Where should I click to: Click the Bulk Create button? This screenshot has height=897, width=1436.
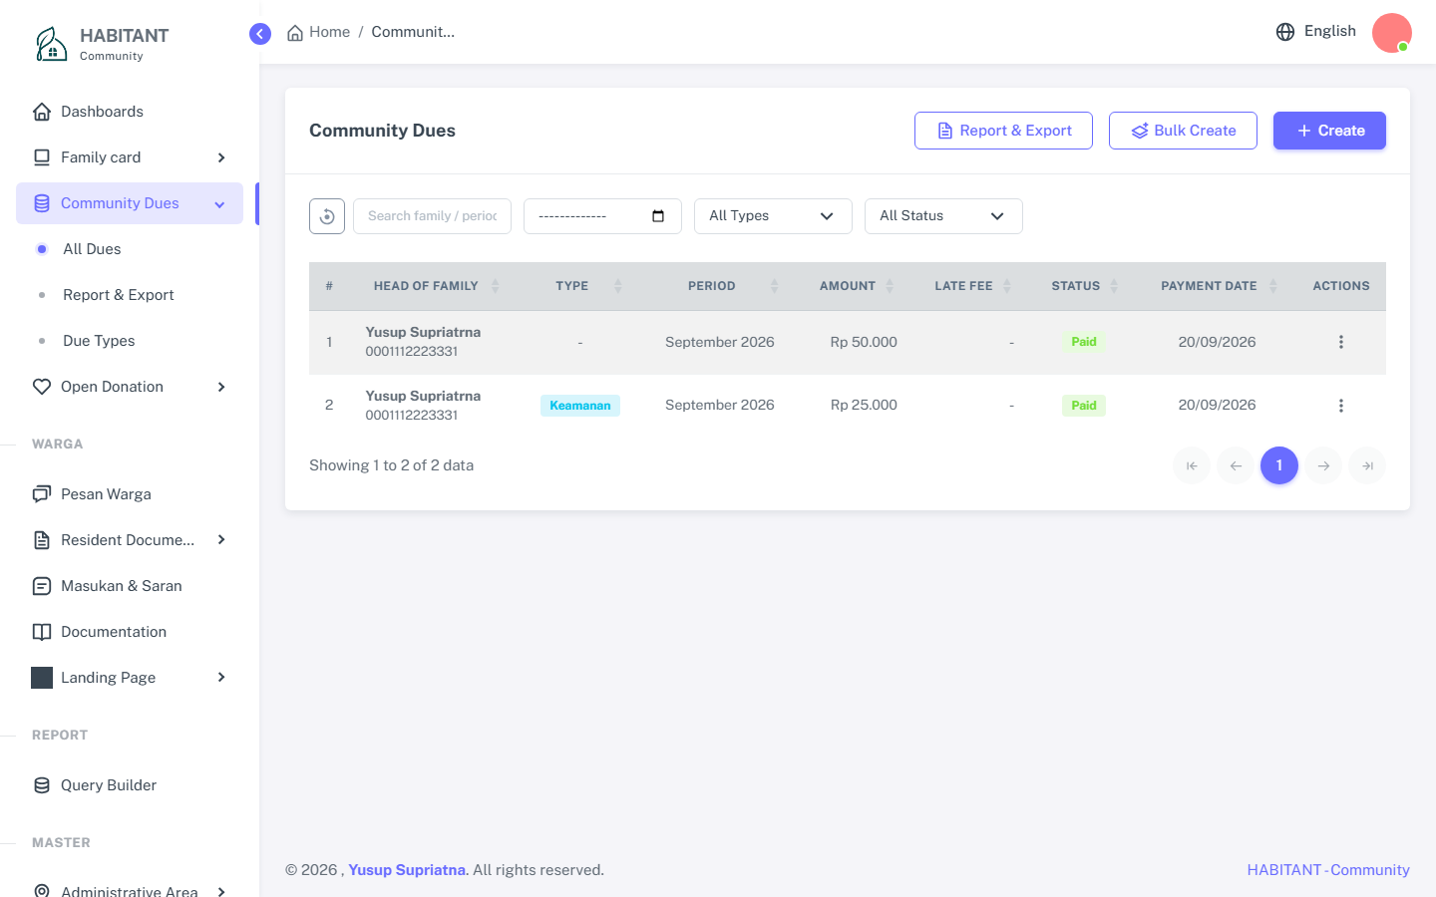tap(1183, 131)
